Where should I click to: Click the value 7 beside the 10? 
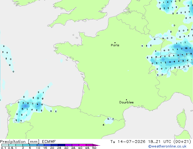(x=181, y=49)
